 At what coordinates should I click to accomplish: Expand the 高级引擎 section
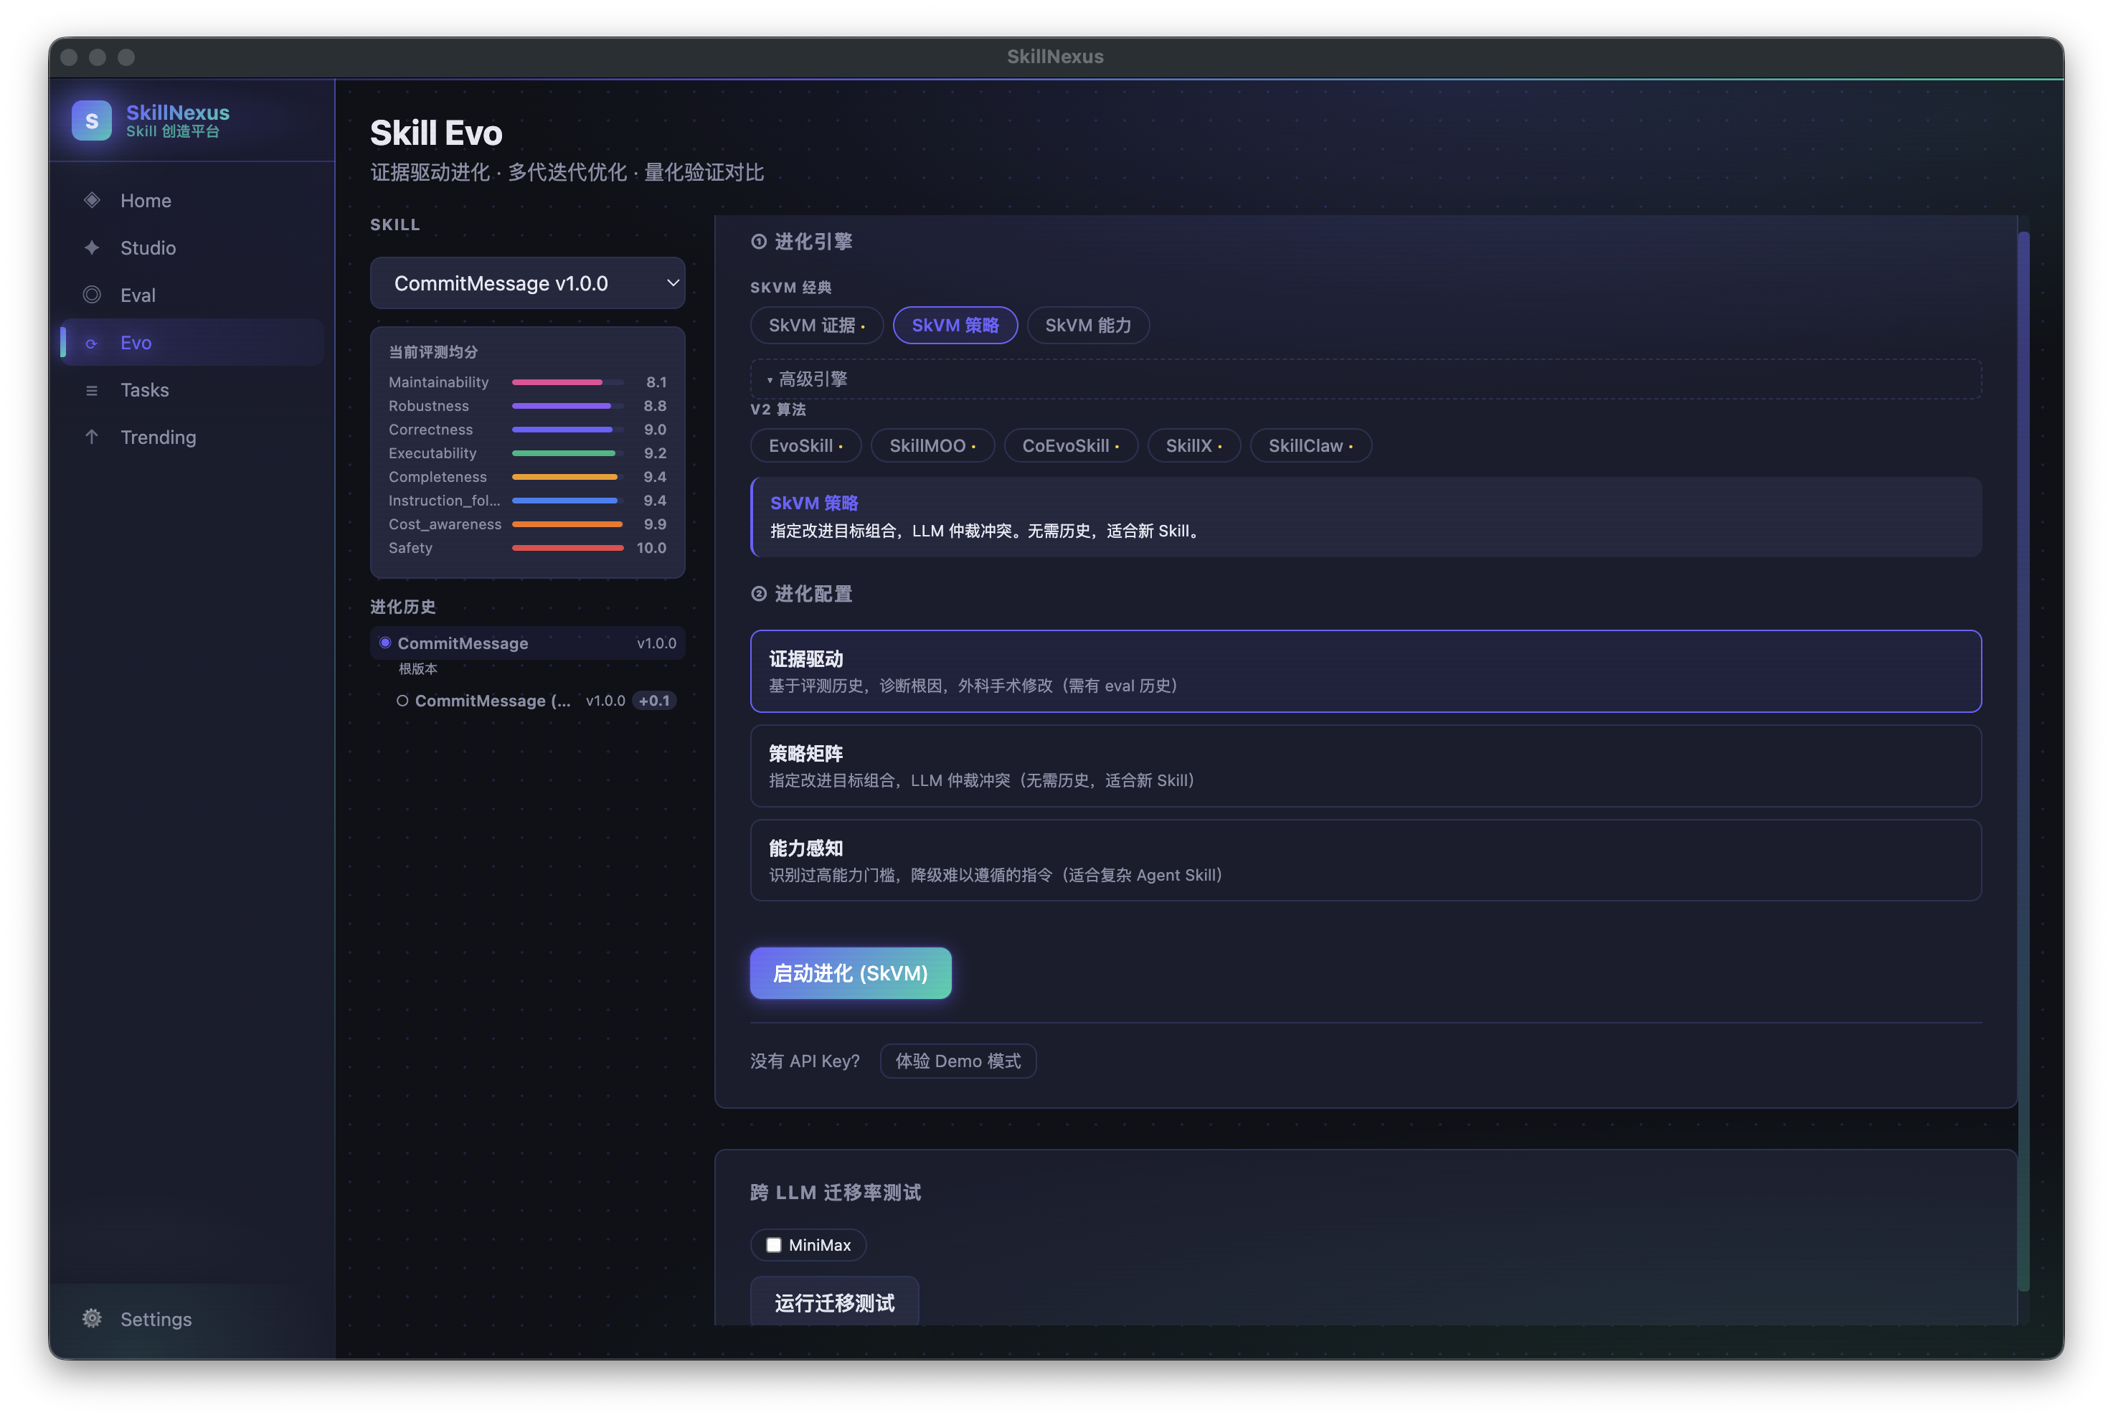pos(813,379)
